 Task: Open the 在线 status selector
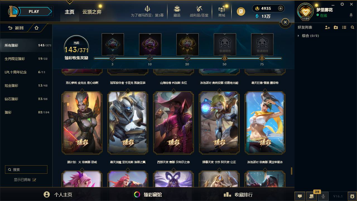pyautogui.click(x=322, y=16)
